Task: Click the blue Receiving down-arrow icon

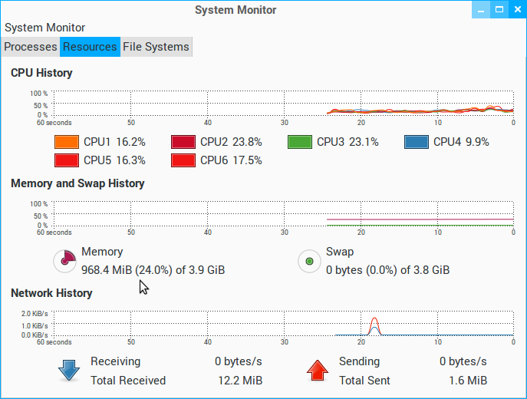Action: 69,371
